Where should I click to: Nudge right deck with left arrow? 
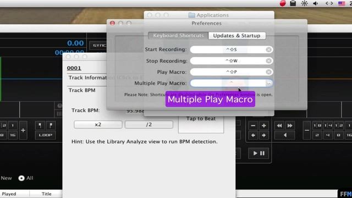[253, 135]
